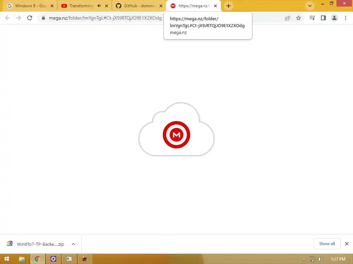
Task: Open the window-icon taskbar app
Action: (69, 259)
